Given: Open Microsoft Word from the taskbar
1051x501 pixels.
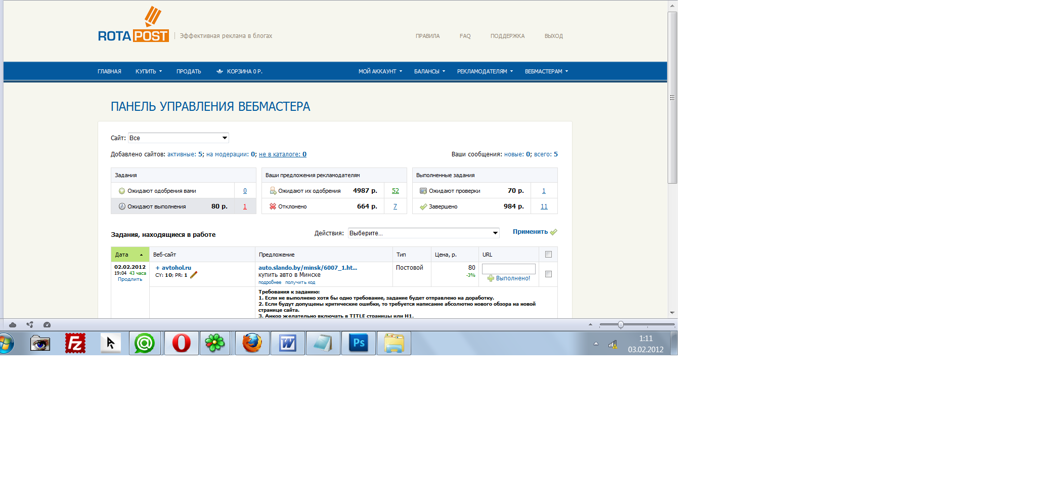Looking at the screenshot, I should point(287,343).
